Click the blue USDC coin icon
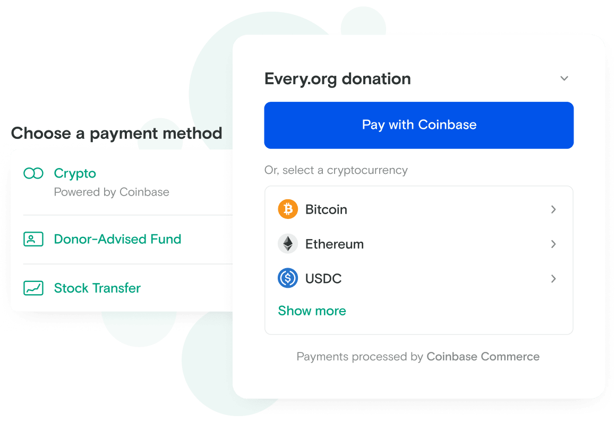This screenshot has height=424, width=616. click(x=288, y=278)
